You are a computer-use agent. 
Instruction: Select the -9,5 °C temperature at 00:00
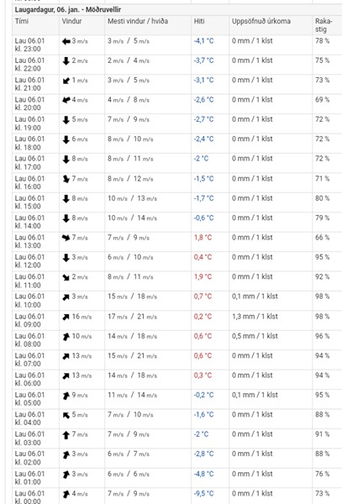[203, 494]
